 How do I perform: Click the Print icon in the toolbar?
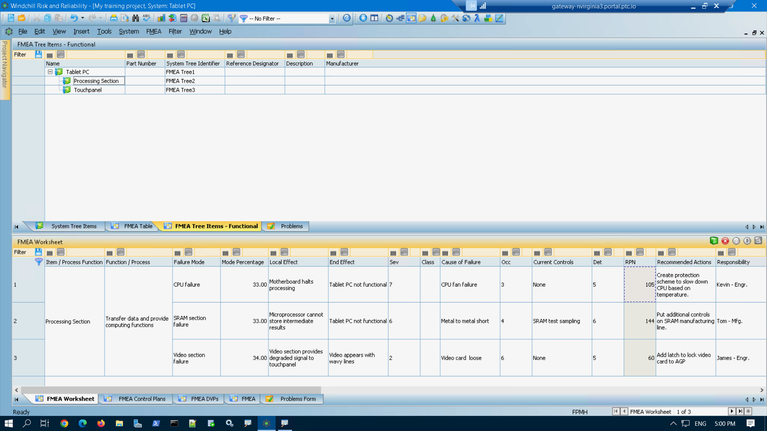pyautogui.click(x=113, y=18)
